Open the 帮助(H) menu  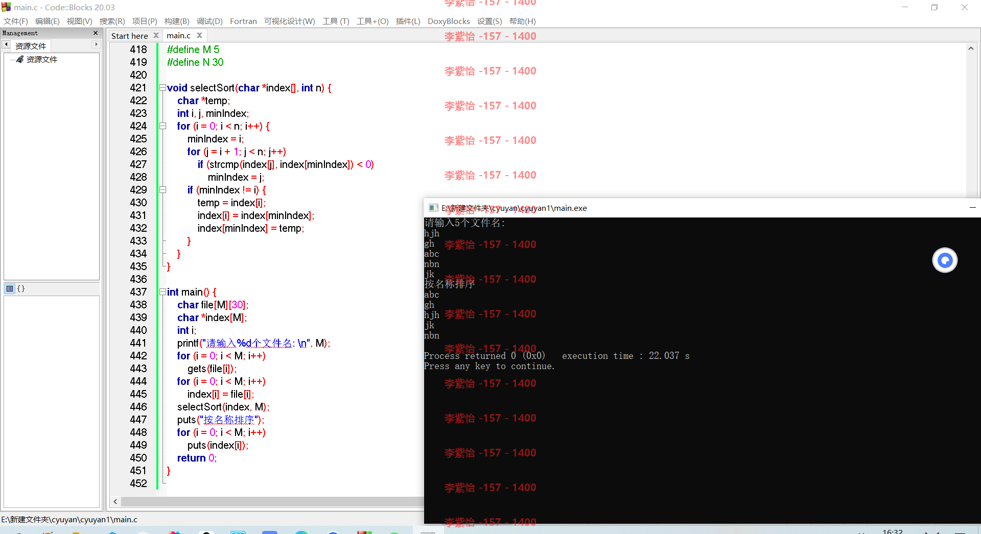click(x=522, y=21)
